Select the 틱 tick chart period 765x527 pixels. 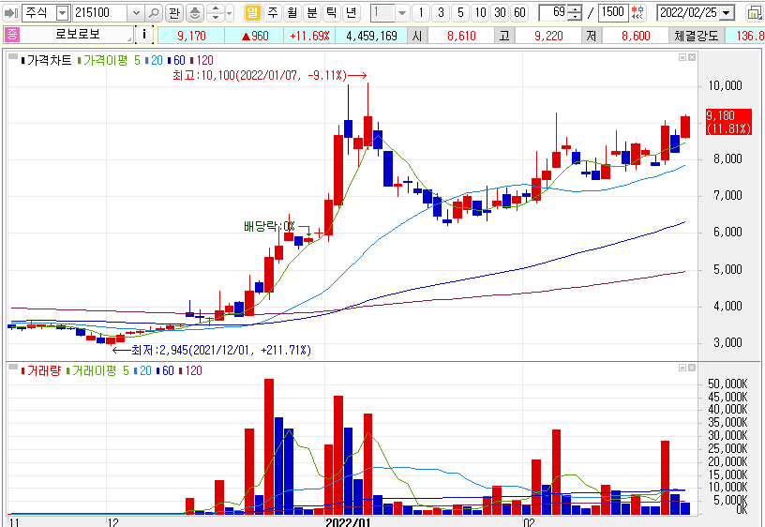coord(331,13)
